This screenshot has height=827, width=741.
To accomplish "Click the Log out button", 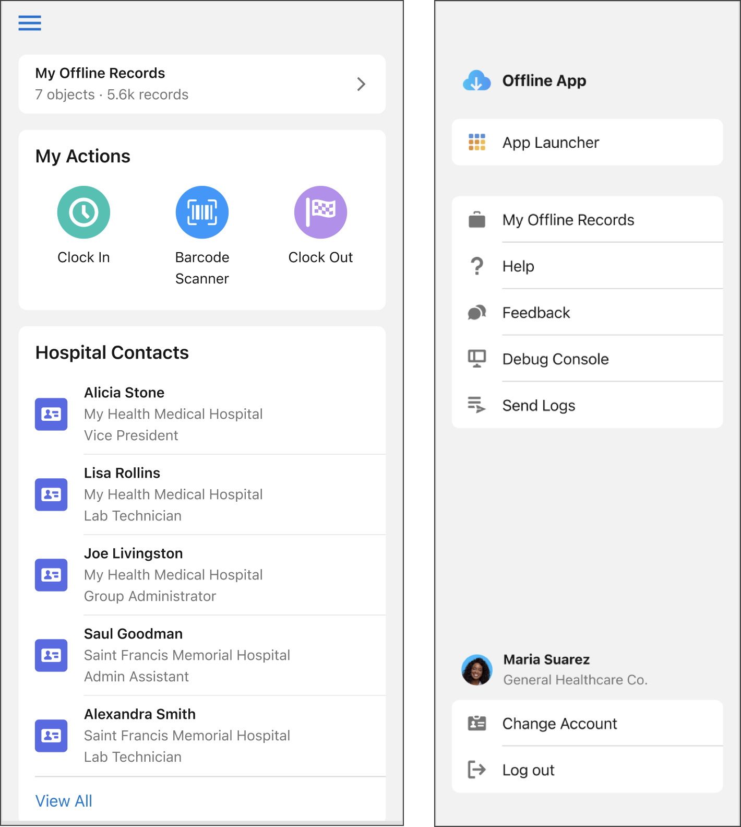I will [x=528, y=770].
